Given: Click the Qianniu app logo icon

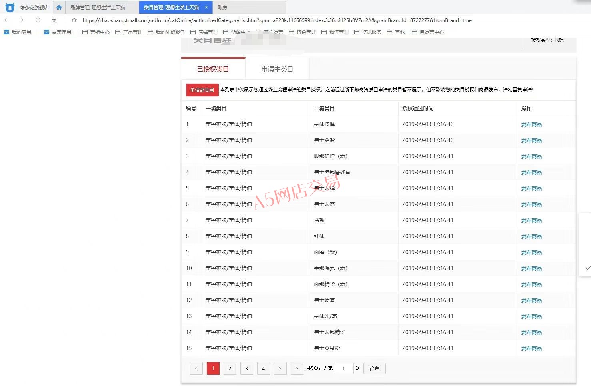Looking at the screenshot, I should pyautogui.click(x=10, y=7).
